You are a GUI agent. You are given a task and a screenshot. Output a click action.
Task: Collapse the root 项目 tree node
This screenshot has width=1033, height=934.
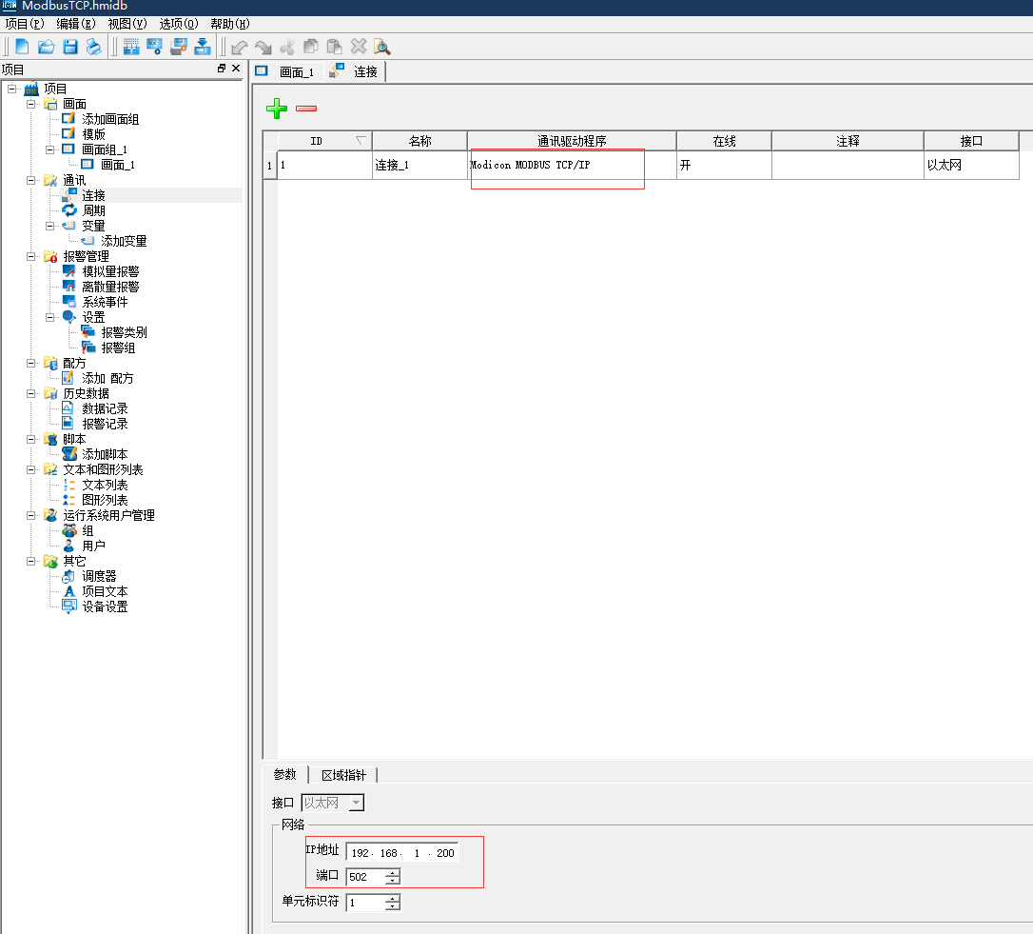tap(11, 89)
